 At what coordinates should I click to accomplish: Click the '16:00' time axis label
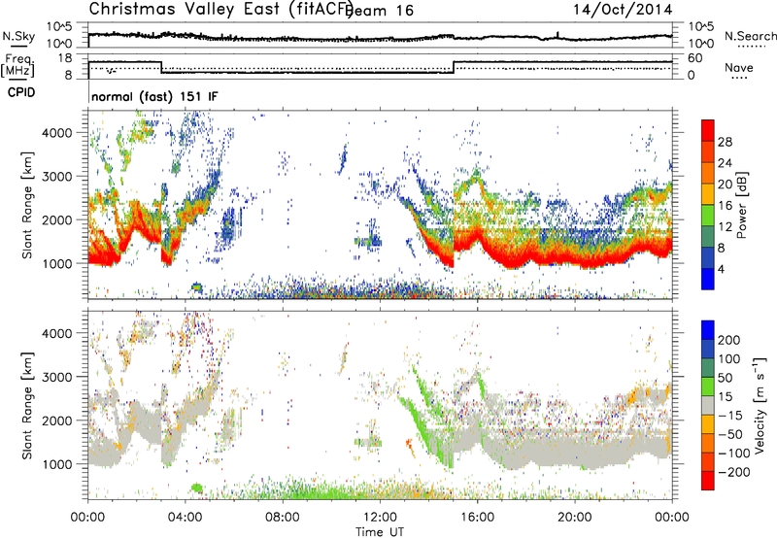tap(477, 518)
